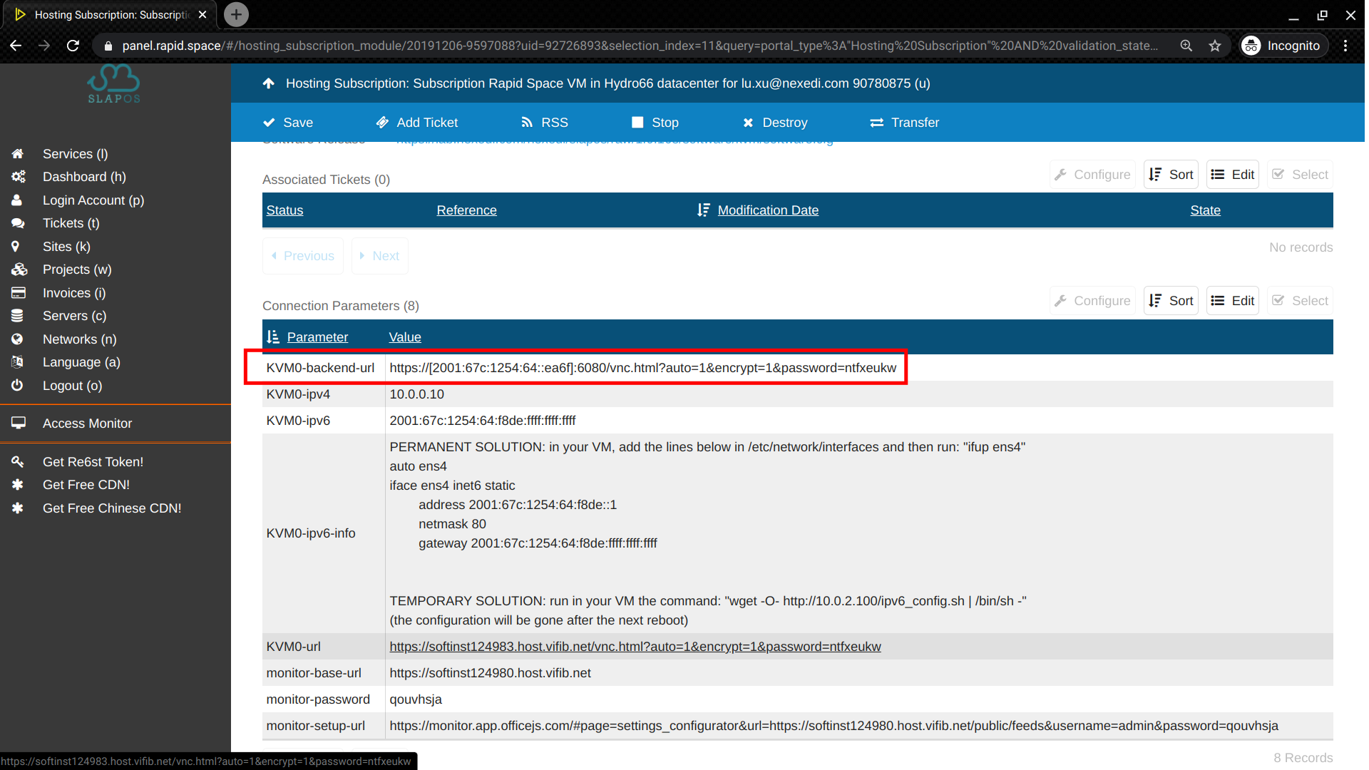Stop the hosting subscription
Image resolution: width=1369 pixels, height=770 pixels.
point(655,123)
